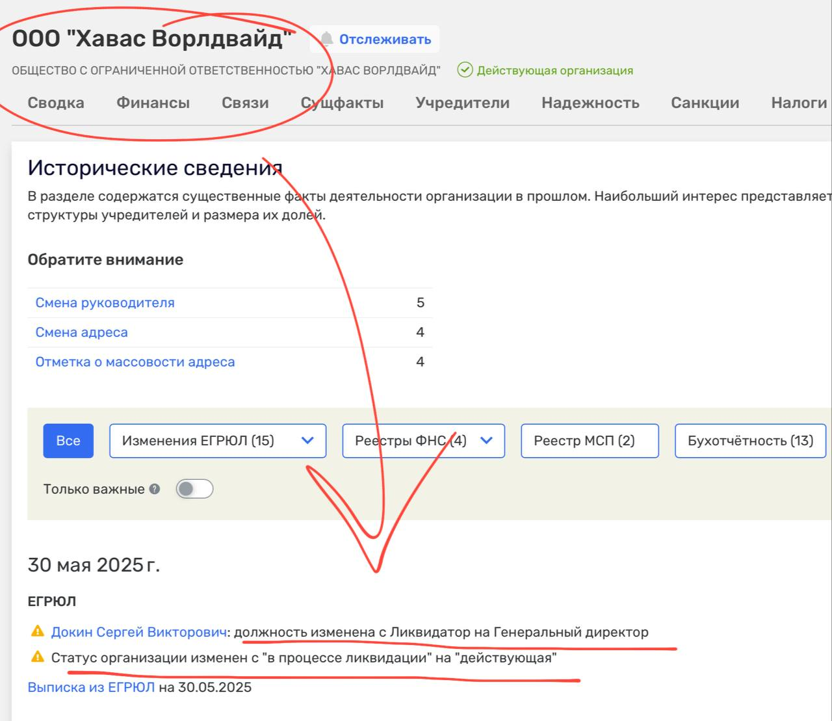Toggle the Только важные switch
The image size is (832, 721).
[x=194, y=489]
